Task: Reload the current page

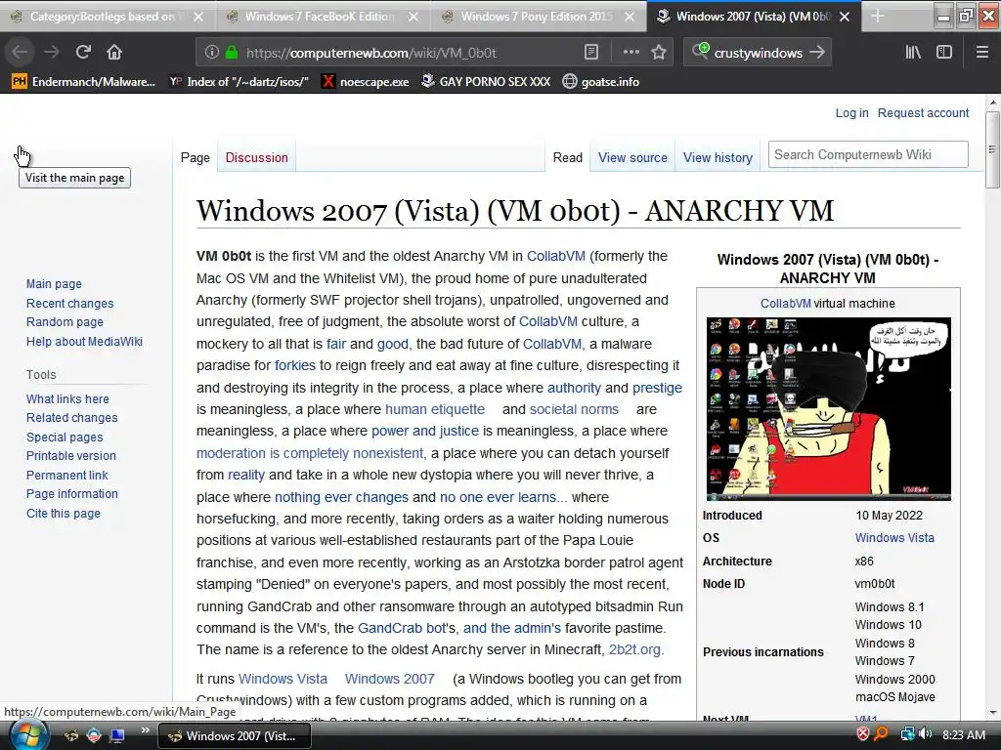Action: 83,53
